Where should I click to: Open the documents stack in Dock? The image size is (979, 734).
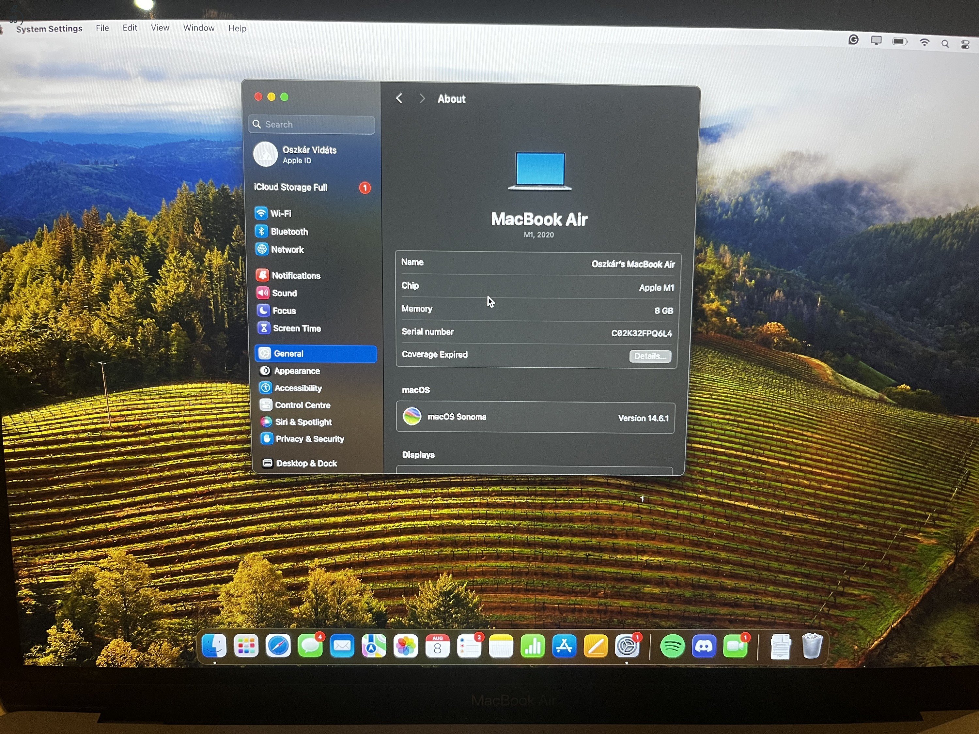(x=780, y=647)
